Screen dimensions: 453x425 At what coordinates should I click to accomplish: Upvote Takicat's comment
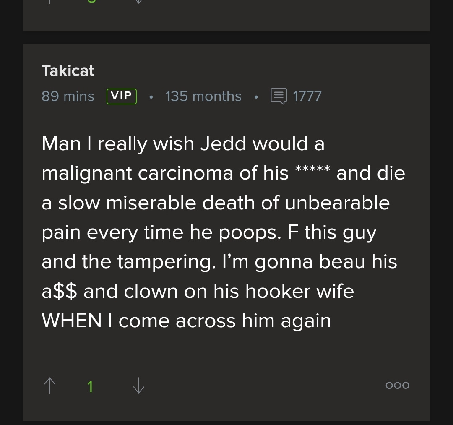[x=50, y=386]
